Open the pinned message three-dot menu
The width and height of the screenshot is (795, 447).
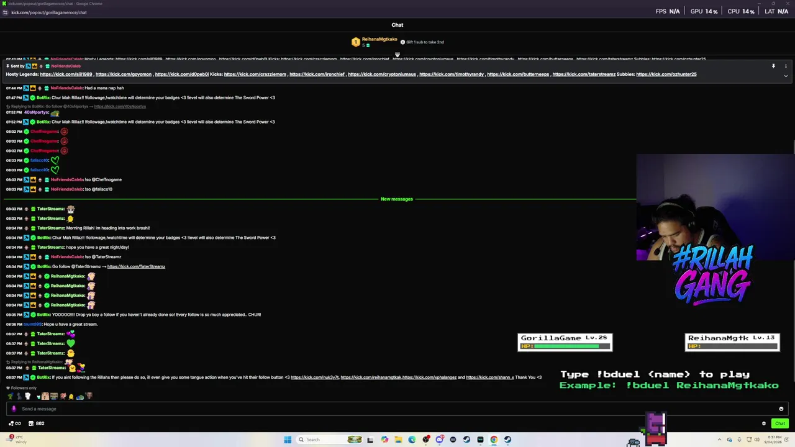(786, 66)
